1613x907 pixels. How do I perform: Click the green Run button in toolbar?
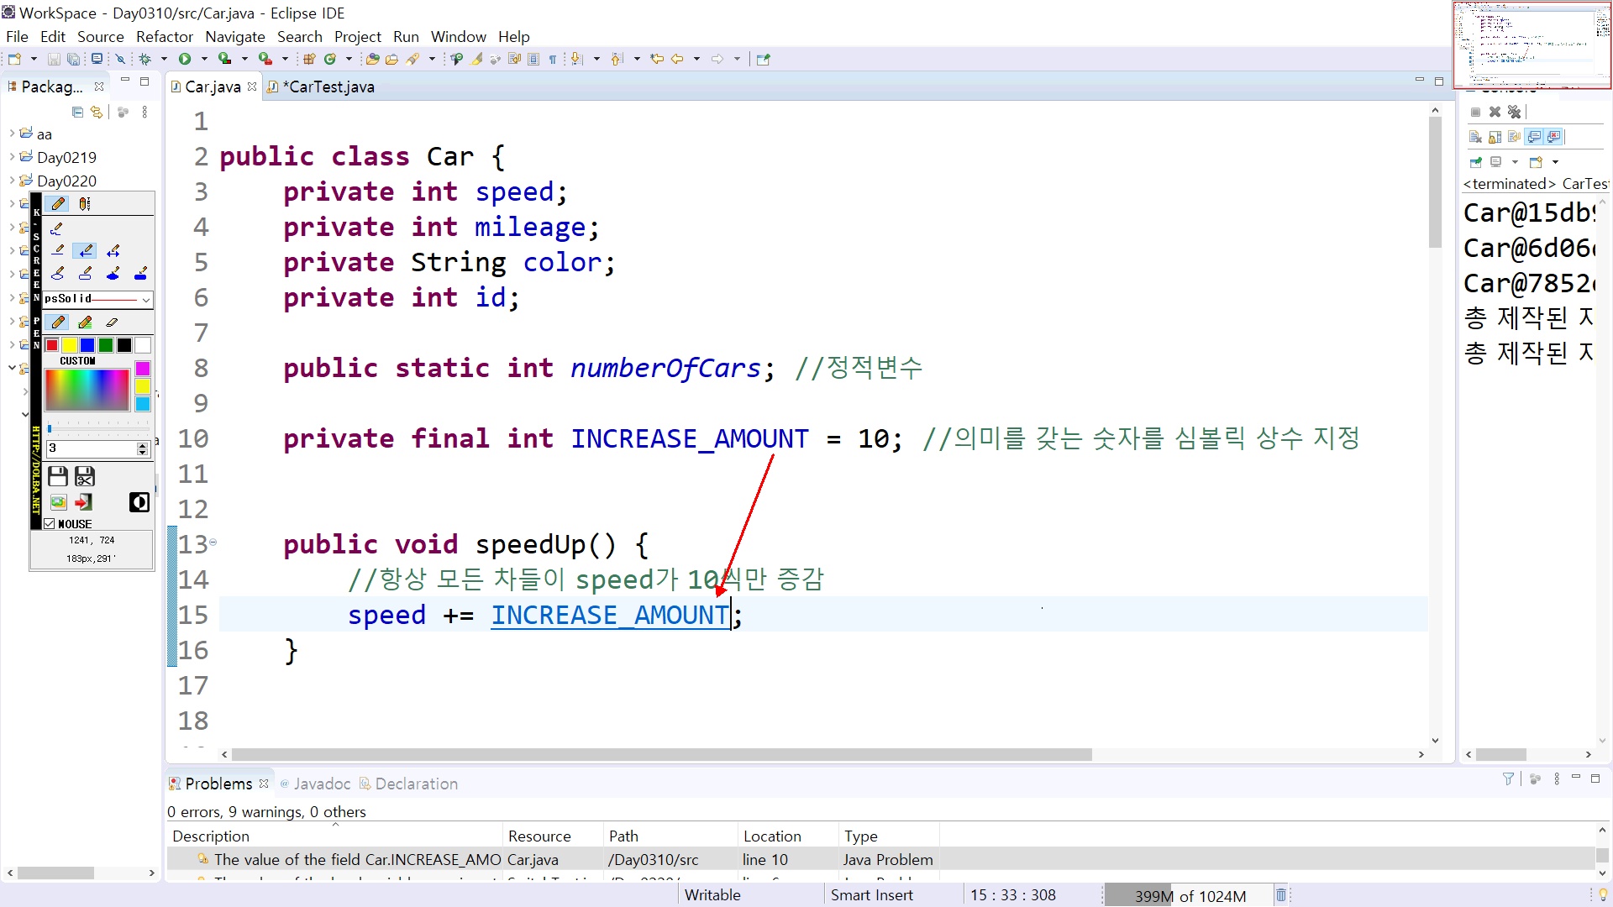[x=184, y=59]
